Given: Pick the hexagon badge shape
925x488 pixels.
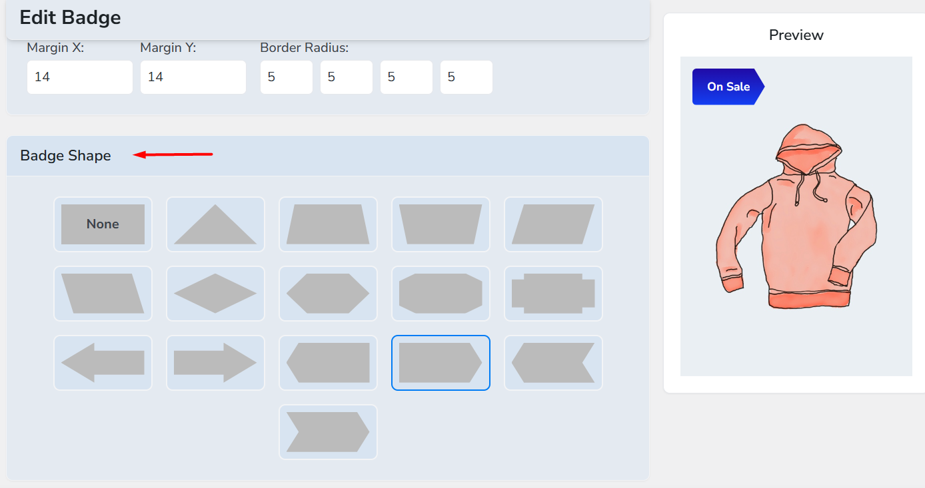Looking at the screenshot, I should [x=328, y=294].
